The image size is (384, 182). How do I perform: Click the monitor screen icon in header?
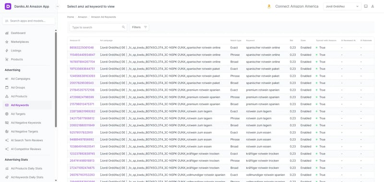(x=366, y=6)
